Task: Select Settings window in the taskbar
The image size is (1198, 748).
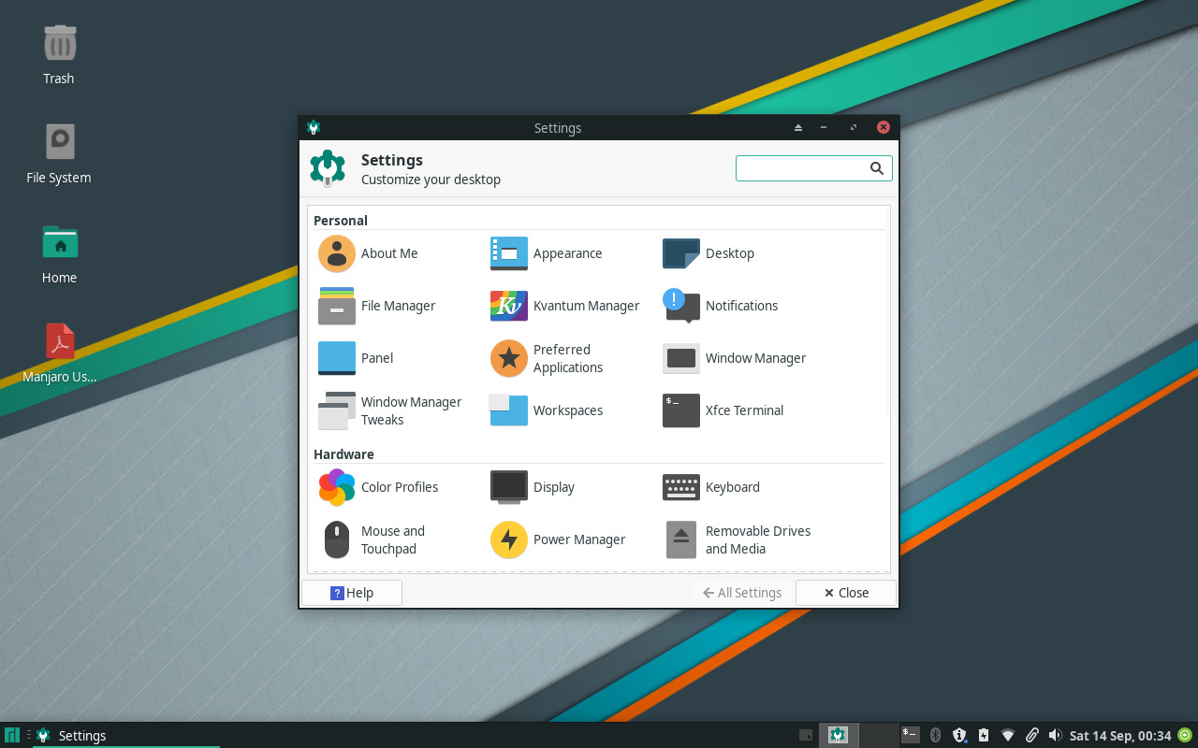Action: tap(82, 736)
